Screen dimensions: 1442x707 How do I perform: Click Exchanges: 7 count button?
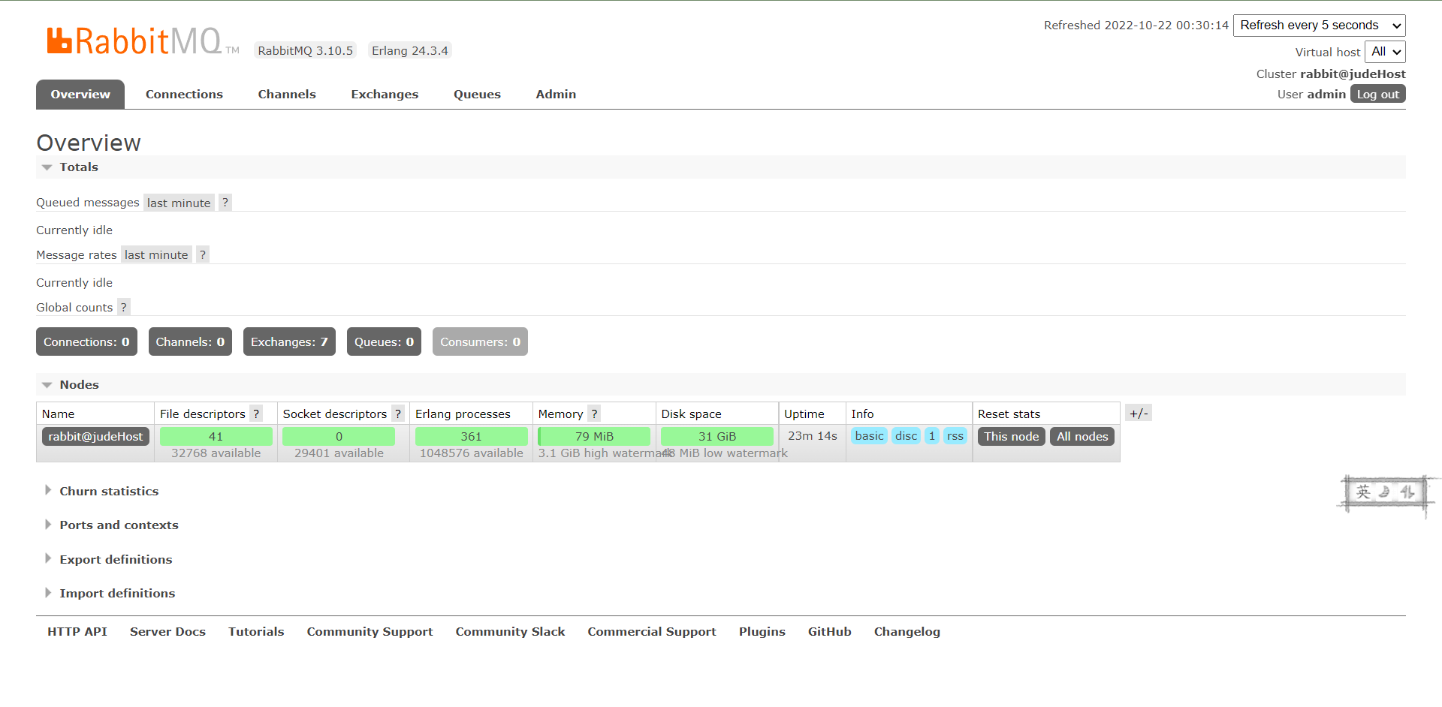pos(289,341)
